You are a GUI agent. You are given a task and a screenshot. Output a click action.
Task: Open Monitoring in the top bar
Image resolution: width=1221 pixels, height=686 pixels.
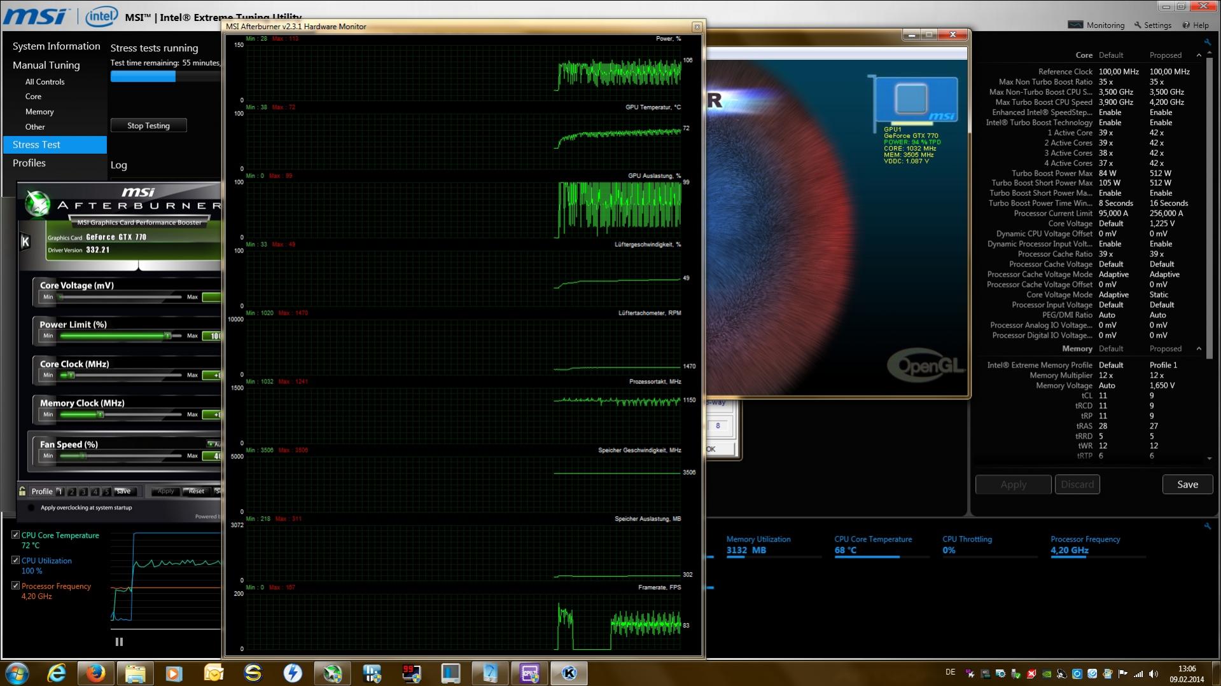coord(1096,25)
